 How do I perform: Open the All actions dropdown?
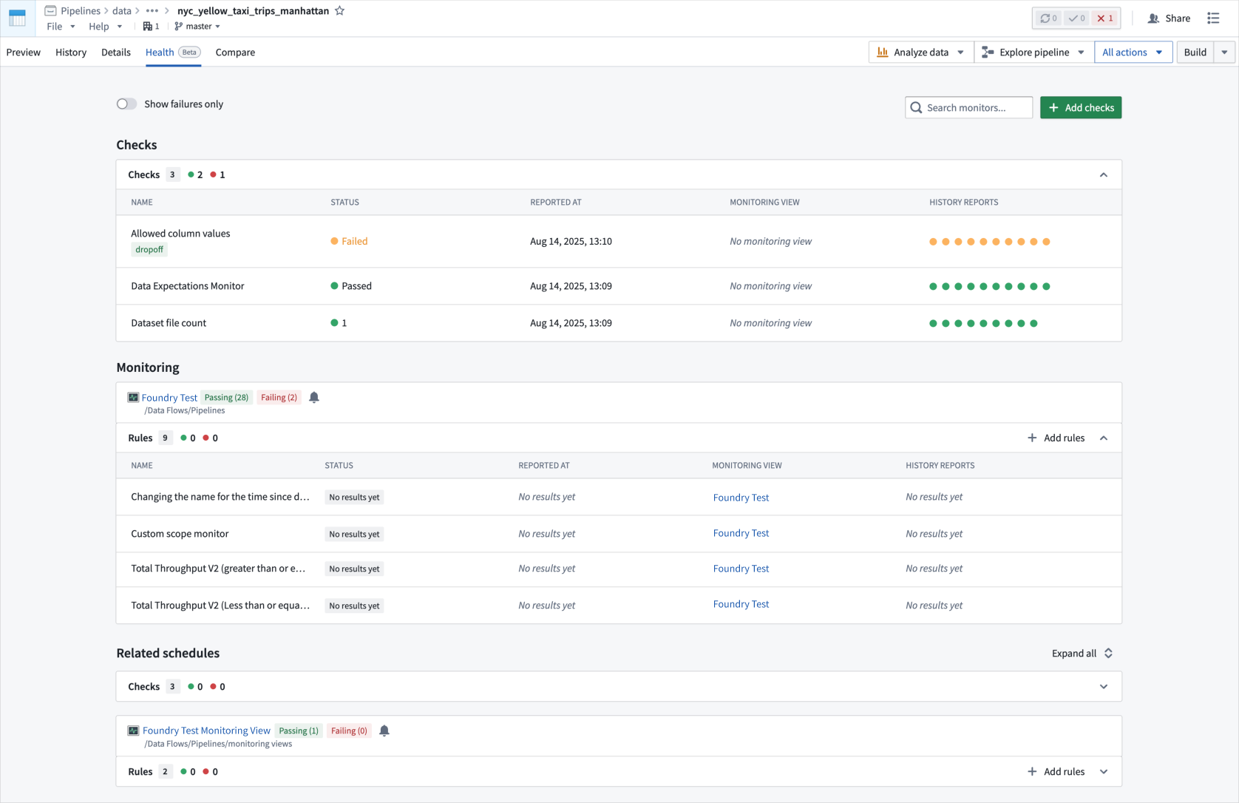[1133, 52]
